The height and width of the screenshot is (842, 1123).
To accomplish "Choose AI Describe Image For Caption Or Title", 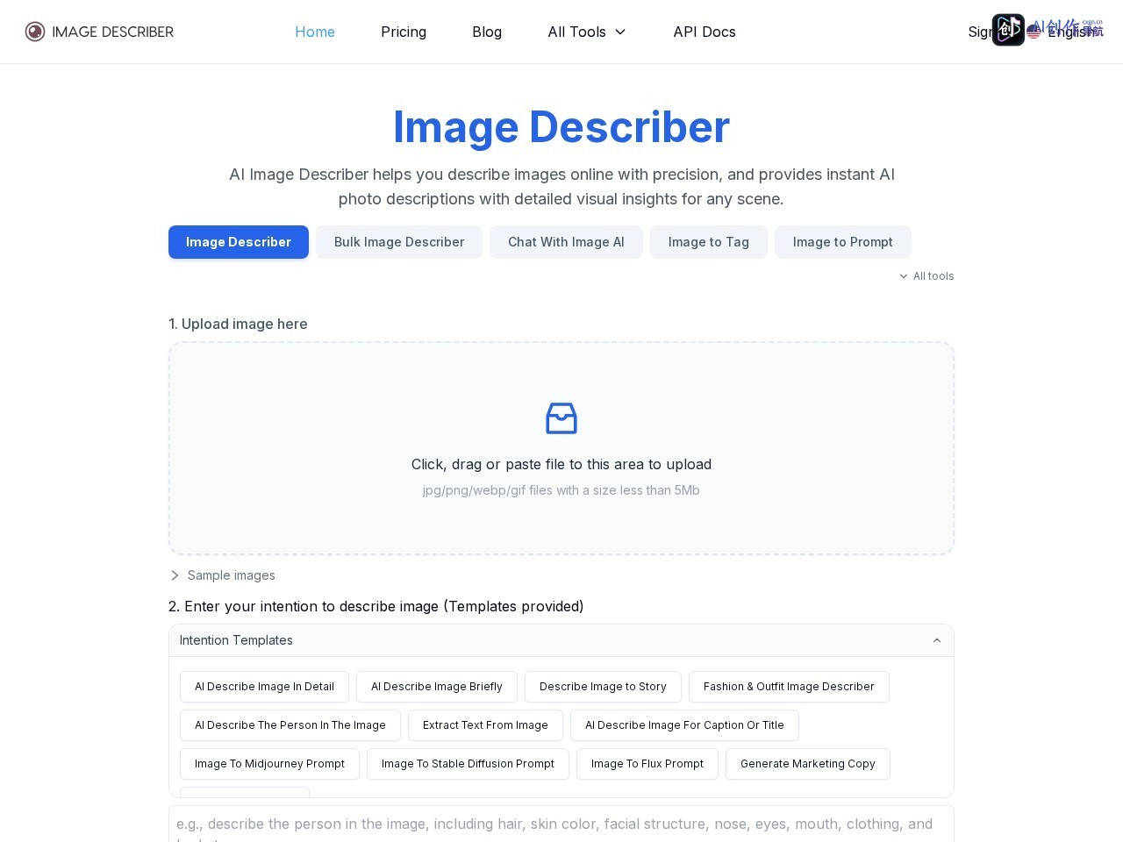I will click(684, 725).
